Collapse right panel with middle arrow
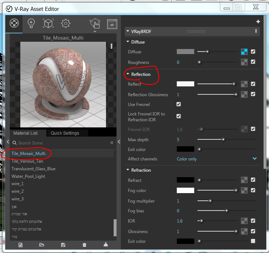This screenshot has height=253, width=269. [x=119, y=142]
